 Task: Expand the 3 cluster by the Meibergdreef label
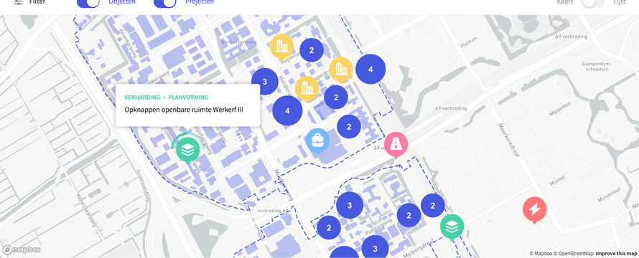(375, 248)
